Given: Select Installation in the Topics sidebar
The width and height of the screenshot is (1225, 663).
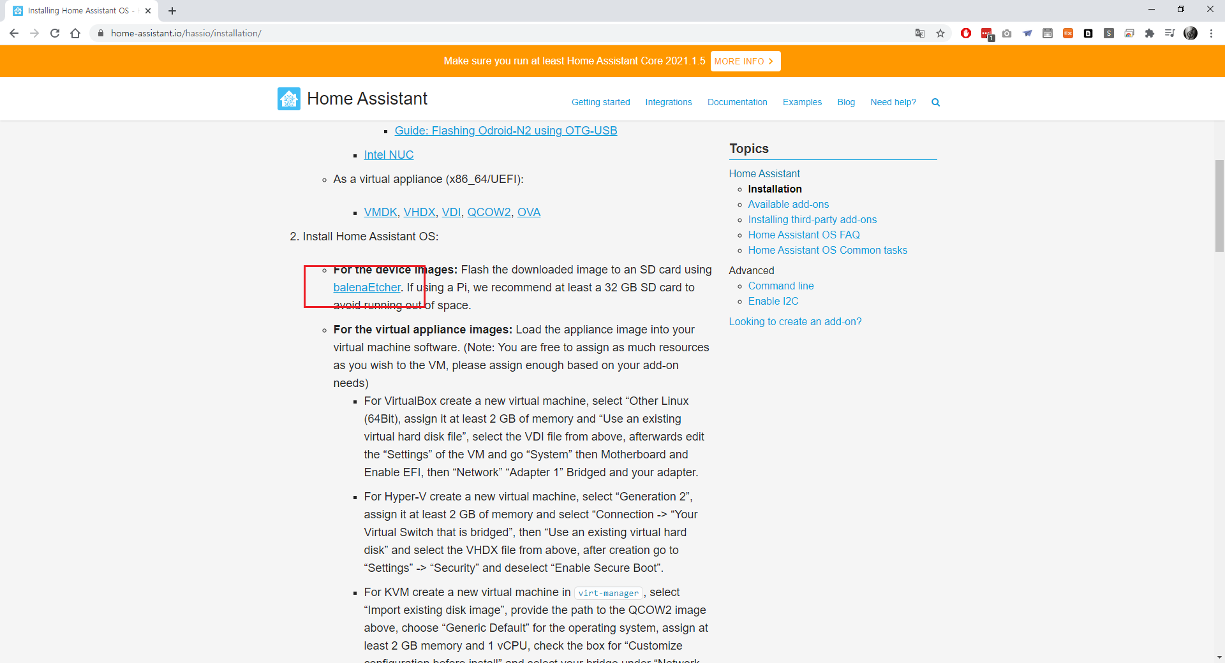Looking at the screenshot, I should (x=775, y=189).
